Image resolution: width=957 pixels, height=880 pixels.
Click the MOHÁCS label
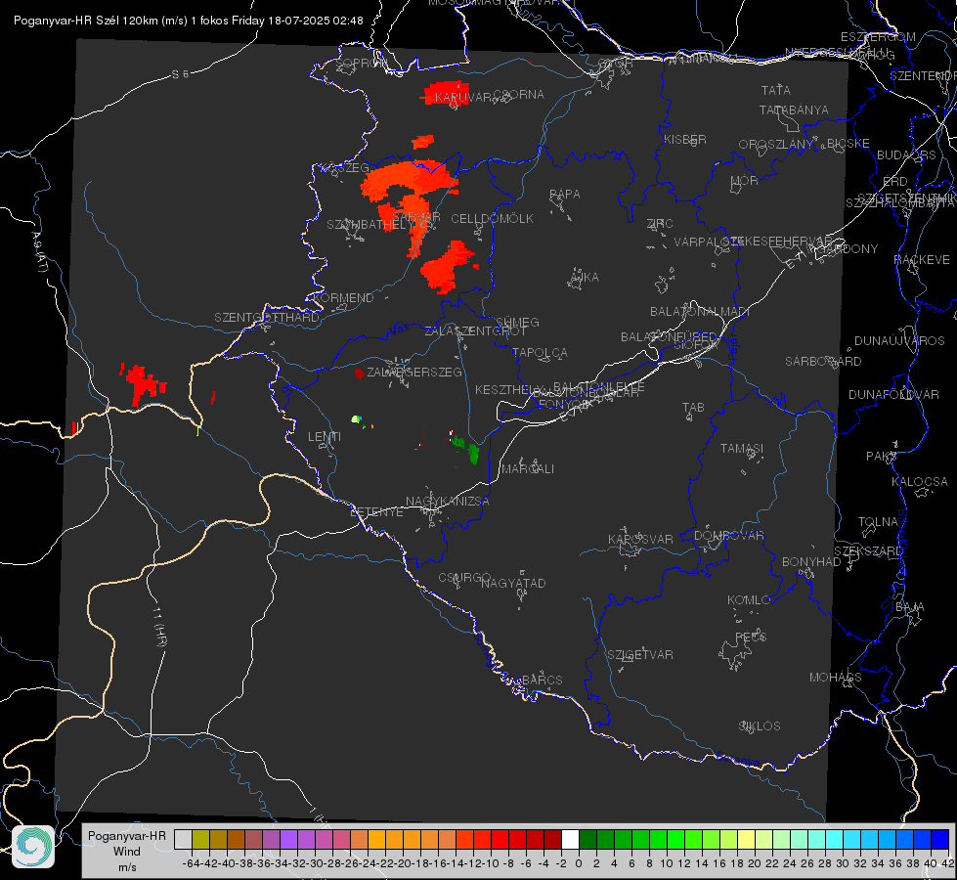[x=836, y=678]
